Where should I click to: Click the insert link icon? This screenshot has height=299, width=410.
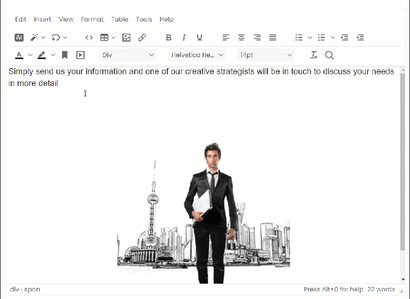pyautogui.click(x=142, y=37)
